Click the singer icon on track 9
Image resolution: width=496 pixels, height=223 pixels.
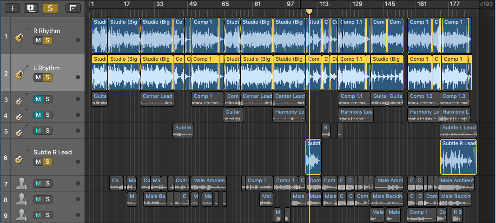point(20,215)
